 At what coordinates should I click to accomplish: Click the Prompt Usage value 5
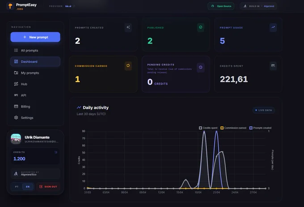click(x=222, y=41)
